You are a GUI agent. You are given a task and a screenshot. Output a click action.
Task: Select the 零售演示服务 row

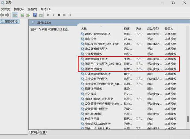pos(128,89)
